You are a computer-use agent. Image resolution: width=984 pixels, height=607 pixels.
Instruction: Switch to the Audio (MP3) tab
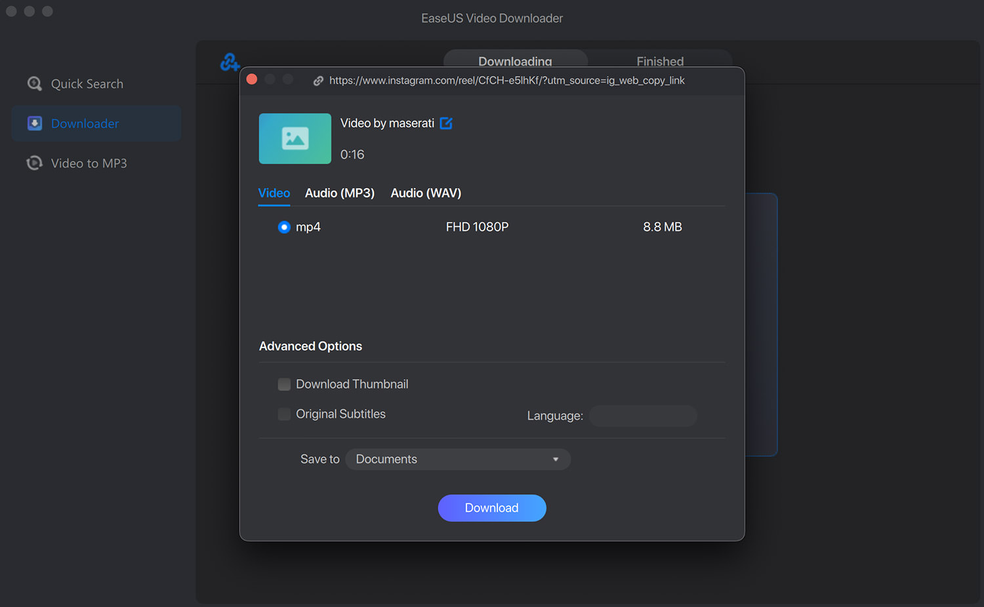[340, 193]
